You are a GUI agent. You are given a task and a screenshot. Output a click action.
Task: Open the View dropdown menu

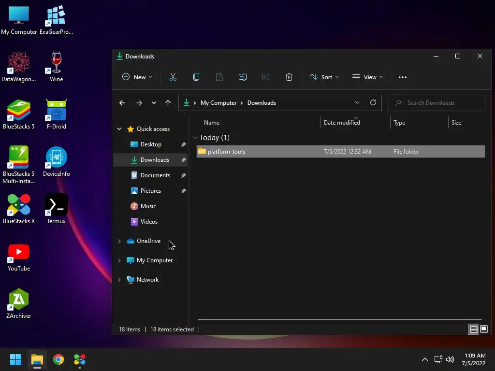click(367, 77)
